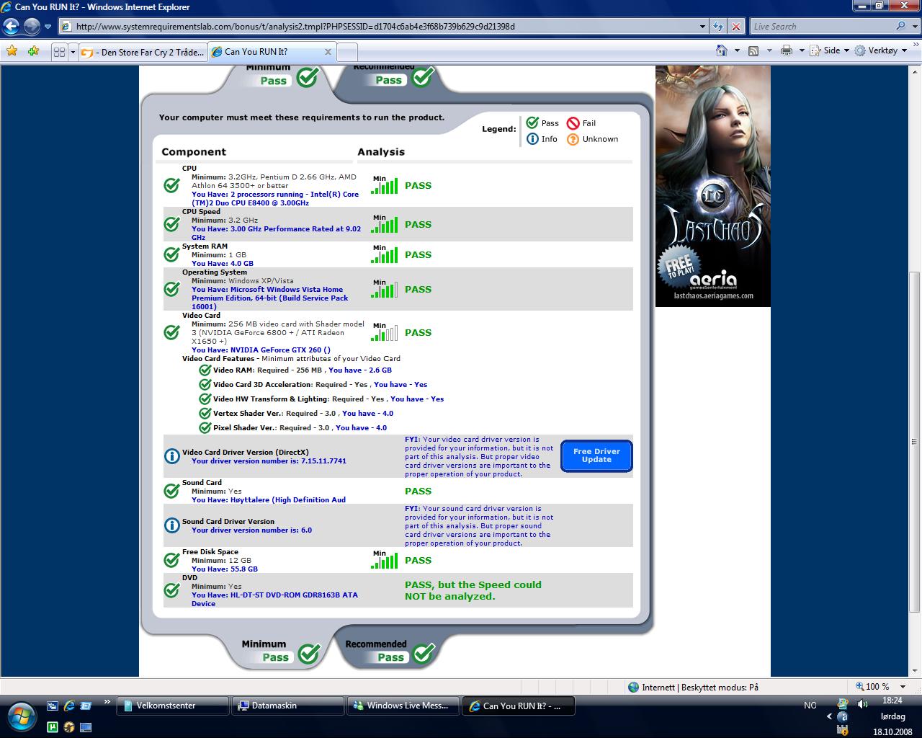Click the DVD row check icon

point(171,590)
